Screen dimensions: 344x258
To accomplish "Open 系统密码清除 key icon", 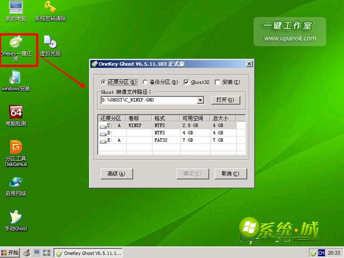I will point(50,11).
